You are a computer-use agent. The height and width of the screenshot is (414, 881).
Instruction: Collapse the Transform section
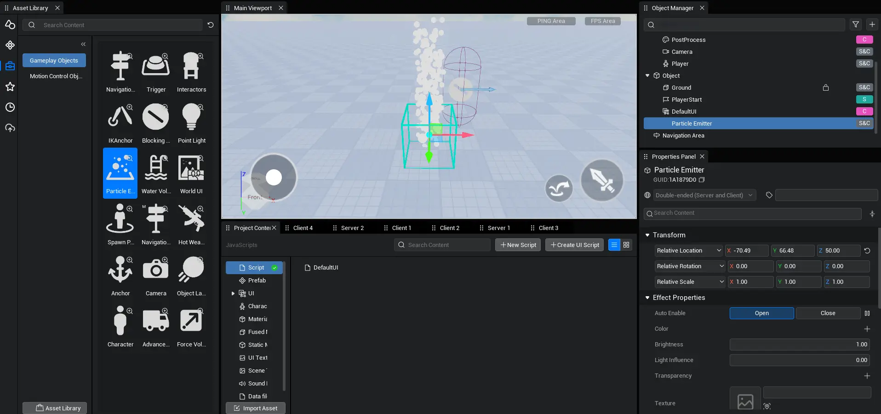(647, 235)
